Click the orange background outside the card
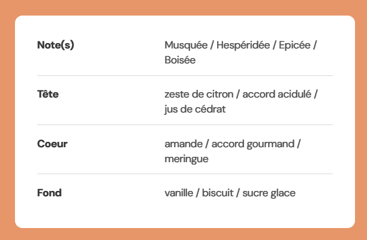 [x=183, y=7]
